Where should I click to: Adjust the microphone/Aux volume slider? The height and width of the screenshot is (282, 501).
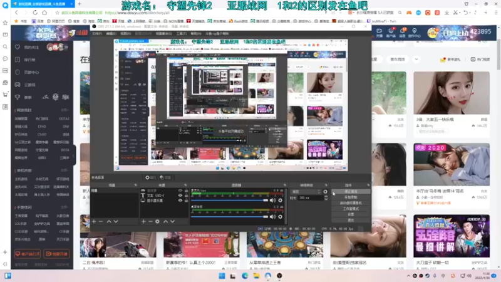[x=229, y=201]
